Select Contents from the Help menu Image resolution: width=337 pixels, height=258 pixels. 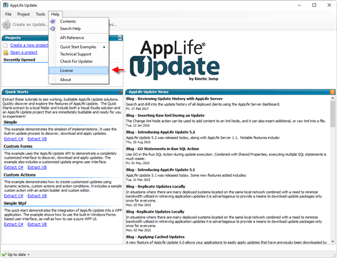(x=78, y=21)
